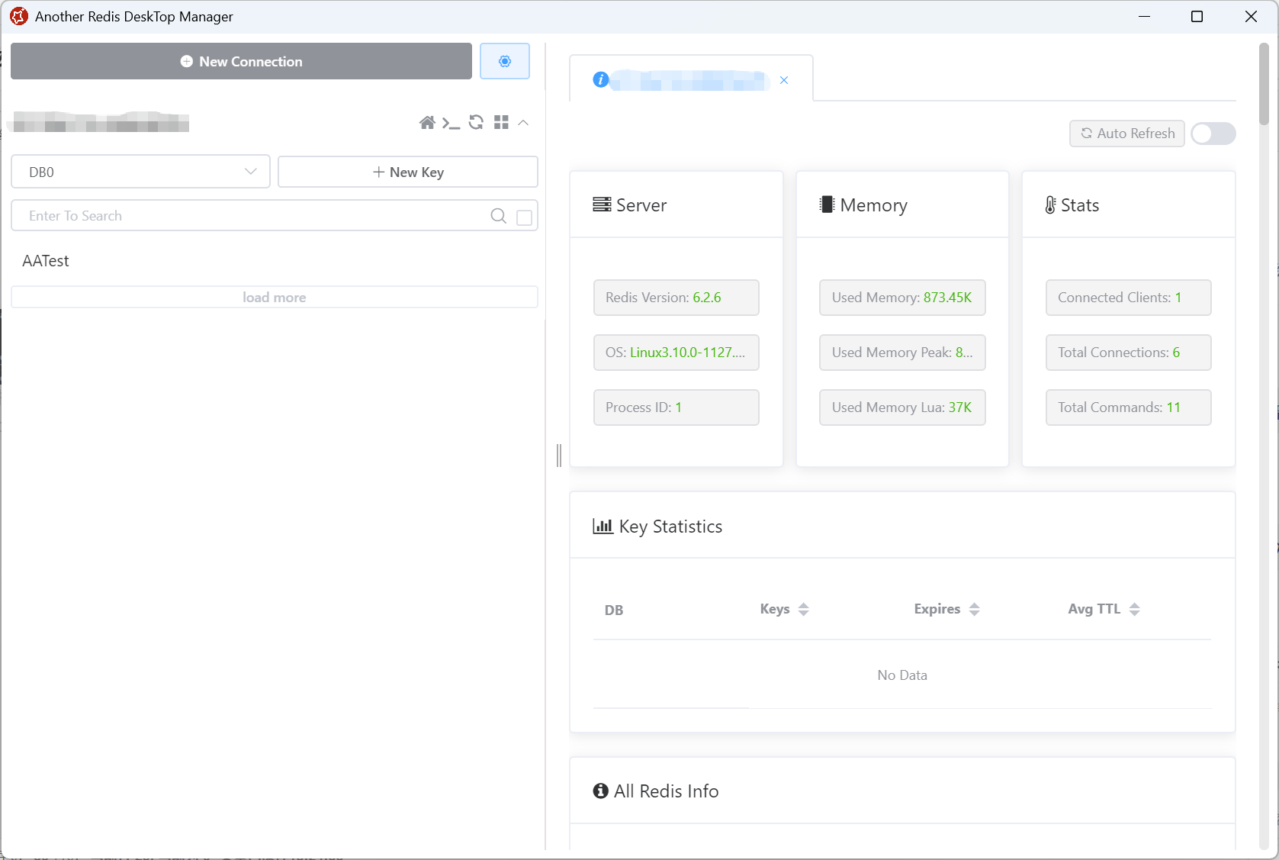Click the DB column header

(614, 610)
